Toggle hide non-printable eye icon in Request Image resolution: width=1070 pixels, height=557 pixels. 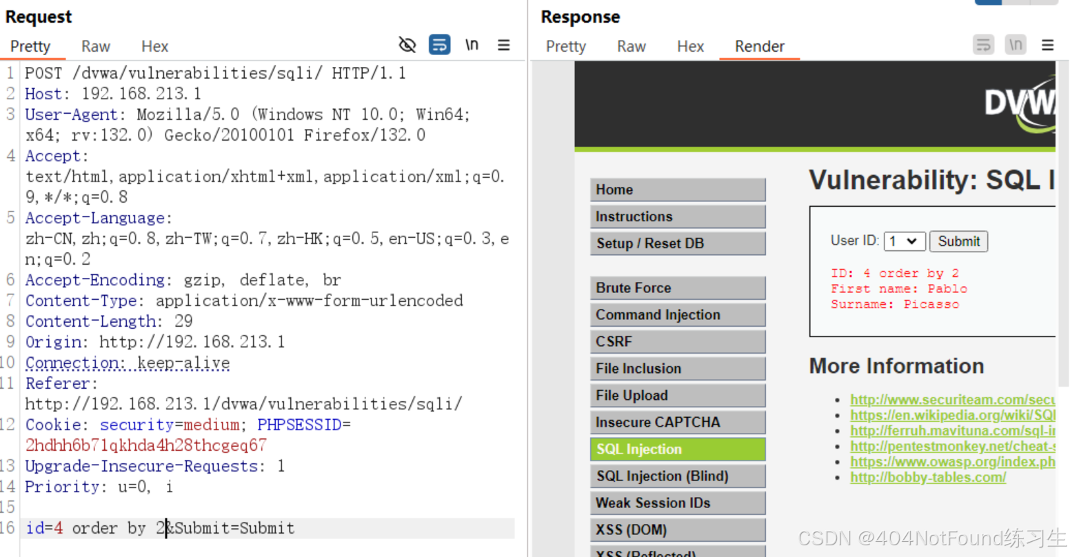407,45
